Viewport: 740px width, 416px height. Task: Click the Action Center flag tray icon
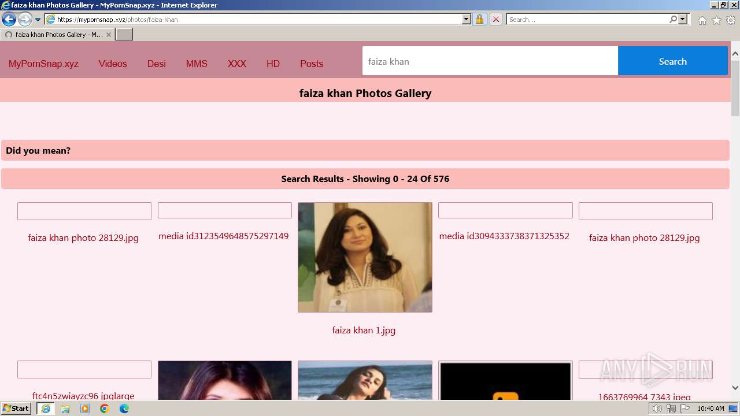(x=685, y=408)
